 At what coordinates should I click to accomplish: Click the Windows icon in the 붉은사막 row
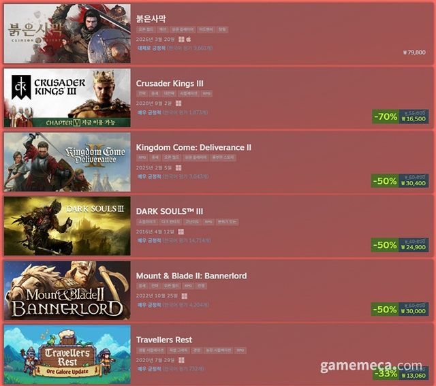(x=181, y=39)
